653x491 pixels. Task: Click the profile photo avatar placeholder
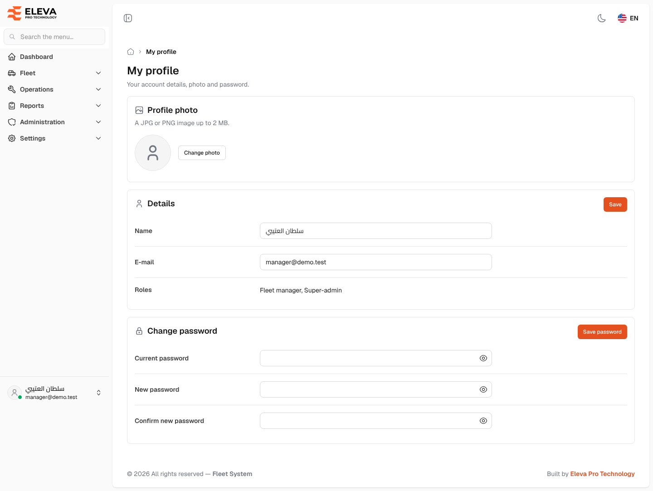[153, 153]
